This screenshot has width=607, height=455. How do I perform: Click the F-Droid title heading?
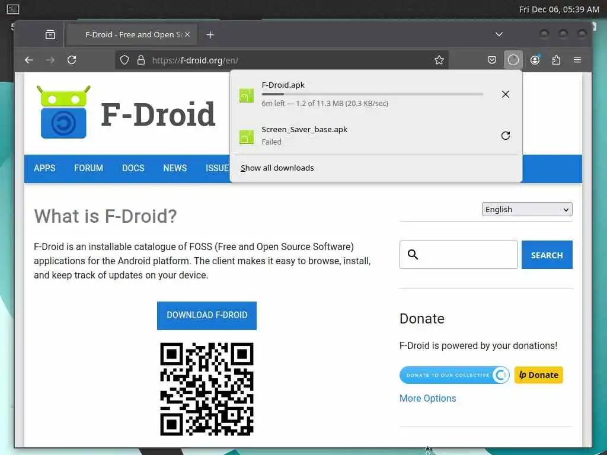158,114
